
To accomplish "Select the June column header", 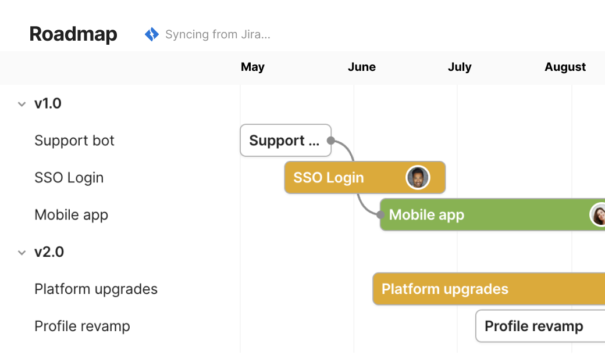I will [x=362, y=67].
